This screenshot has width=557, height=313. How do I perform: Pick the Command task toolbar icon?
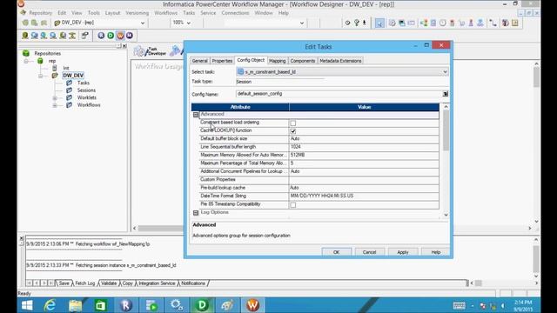point(402,23)
